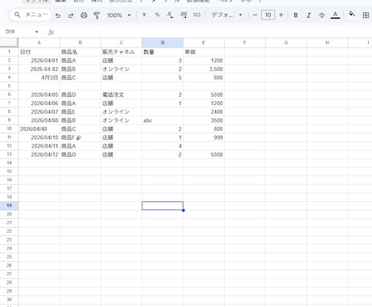The width and height of the screenshot is (372, 307).
Task: Open the text color picker
Action: (335, 15)
